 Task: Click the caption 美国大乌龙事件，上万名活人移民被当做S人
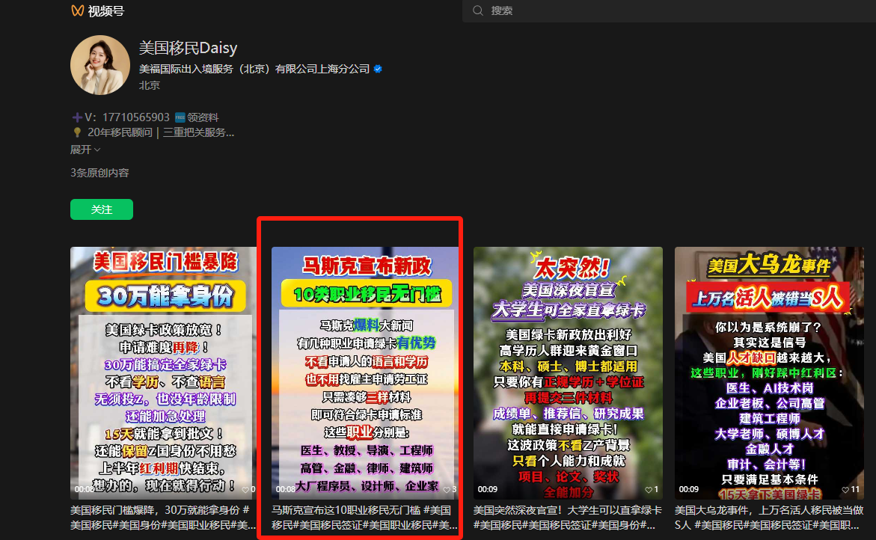point(769,517)
